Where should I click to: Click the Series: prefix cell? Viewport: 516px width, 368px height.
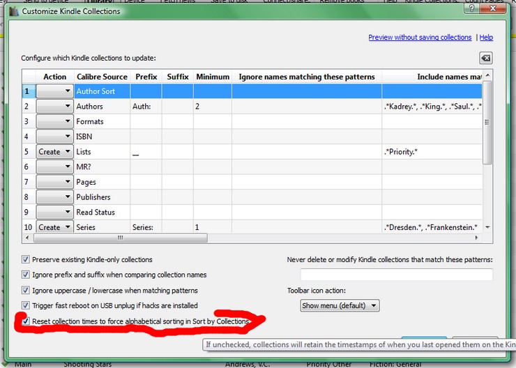(x=146, y=227)
